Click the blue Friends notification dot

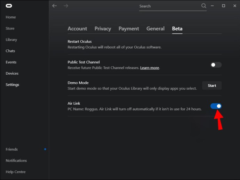pyautogui.click(x=45, y=149)
